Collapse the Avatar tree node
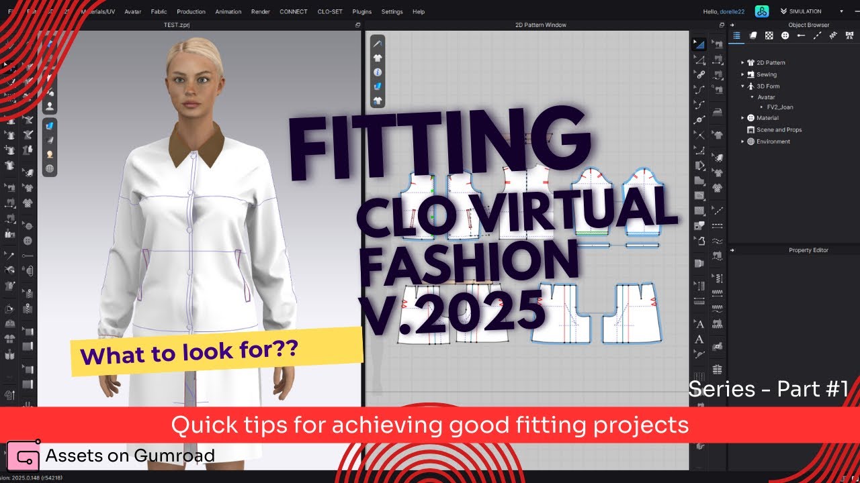The width and height of the screenshot is (860, 483). [752, 97]
